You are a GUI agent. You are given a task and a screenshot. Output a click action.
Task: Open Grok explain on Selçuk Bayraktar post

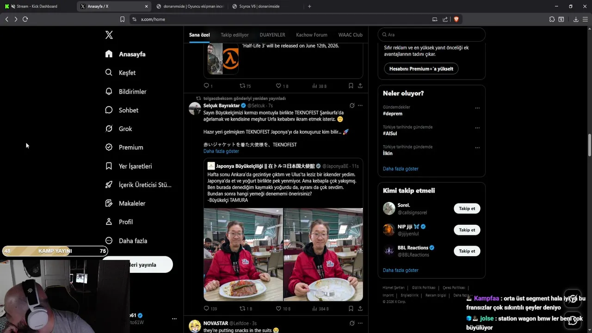point(352,105)
